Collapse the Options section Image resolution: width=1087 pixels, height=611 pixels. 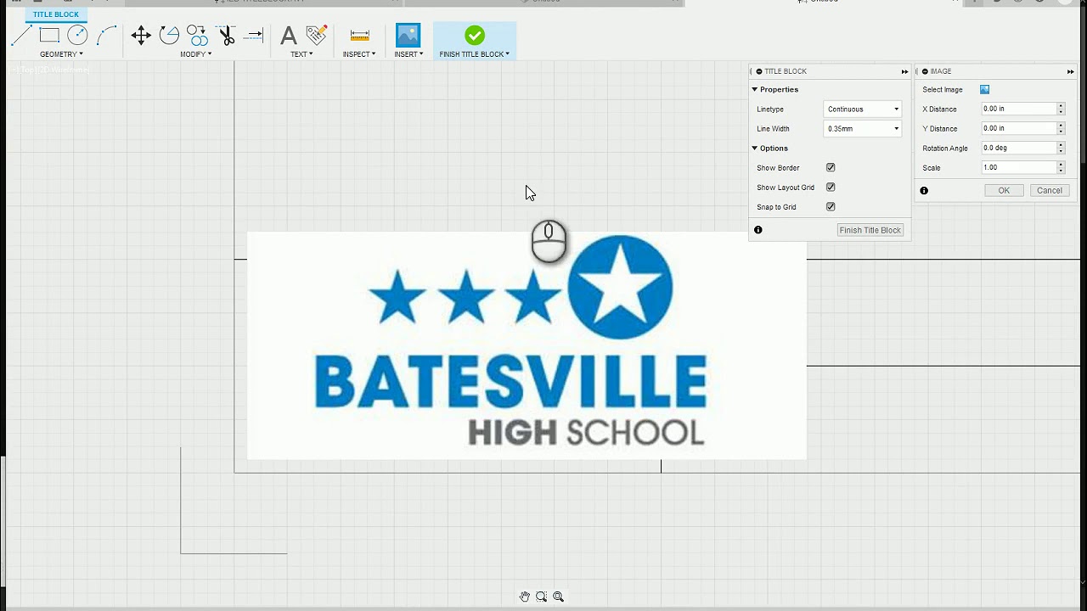click(x=754, y=148)
